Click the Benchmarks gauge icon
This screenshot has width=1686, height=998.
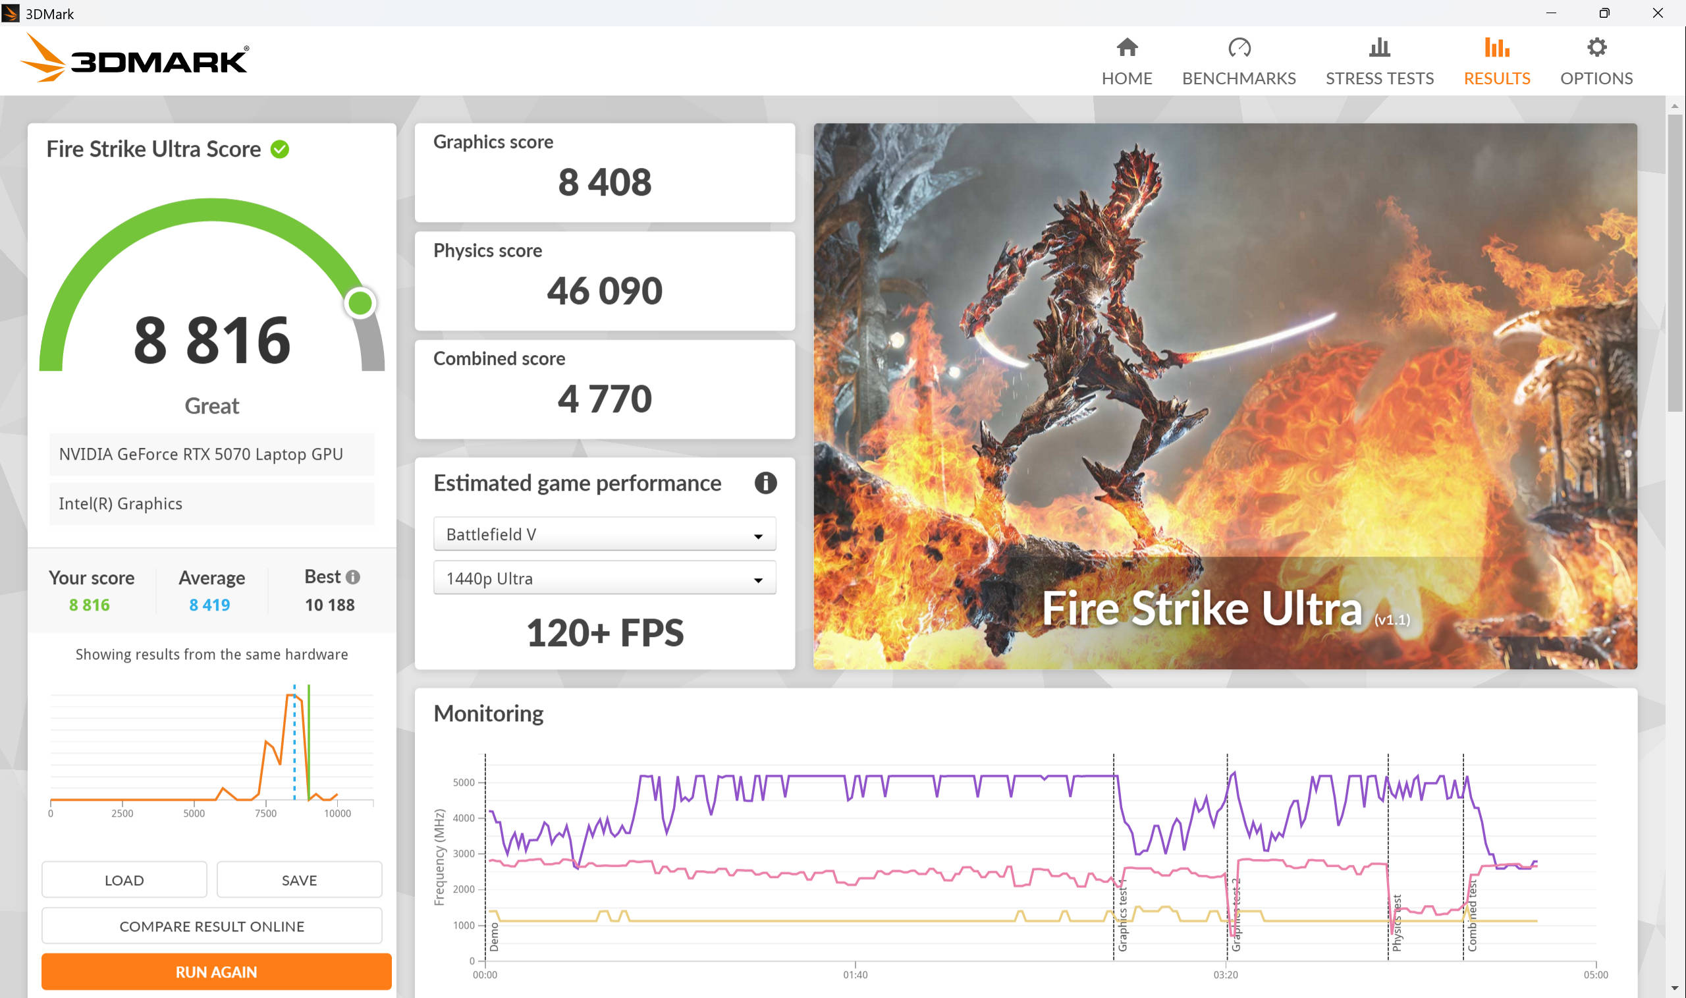(1238, 47)
